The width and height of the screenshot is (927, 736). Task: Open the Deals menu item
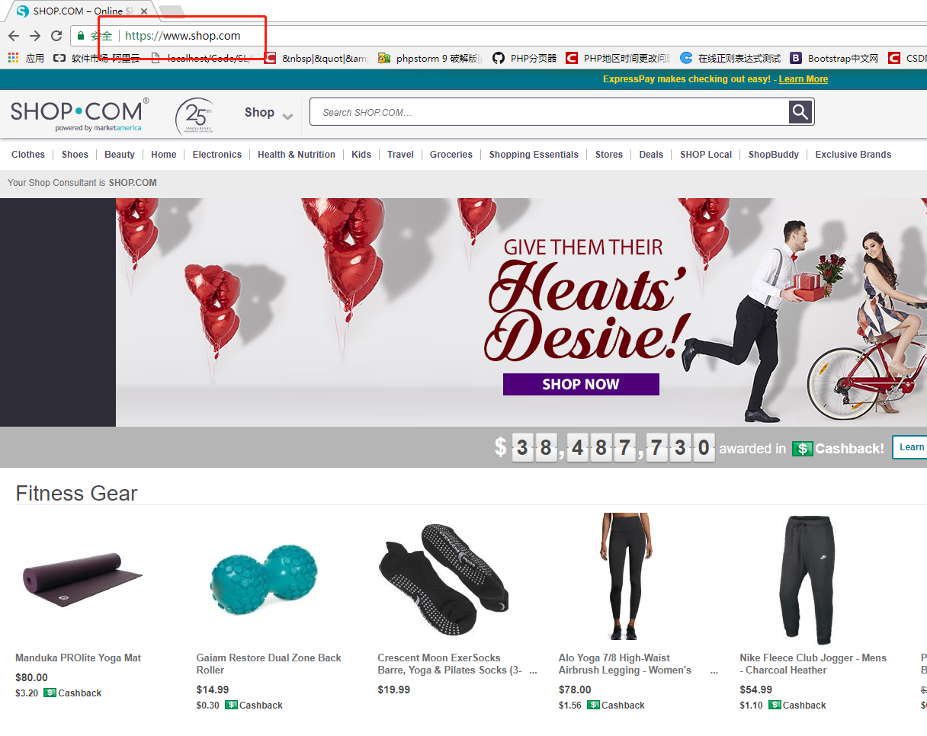[651, 155]
